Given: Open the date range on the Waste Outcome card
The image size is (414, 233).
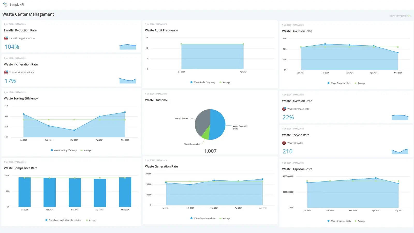Looking at the screenshot, I should (156, 94).
